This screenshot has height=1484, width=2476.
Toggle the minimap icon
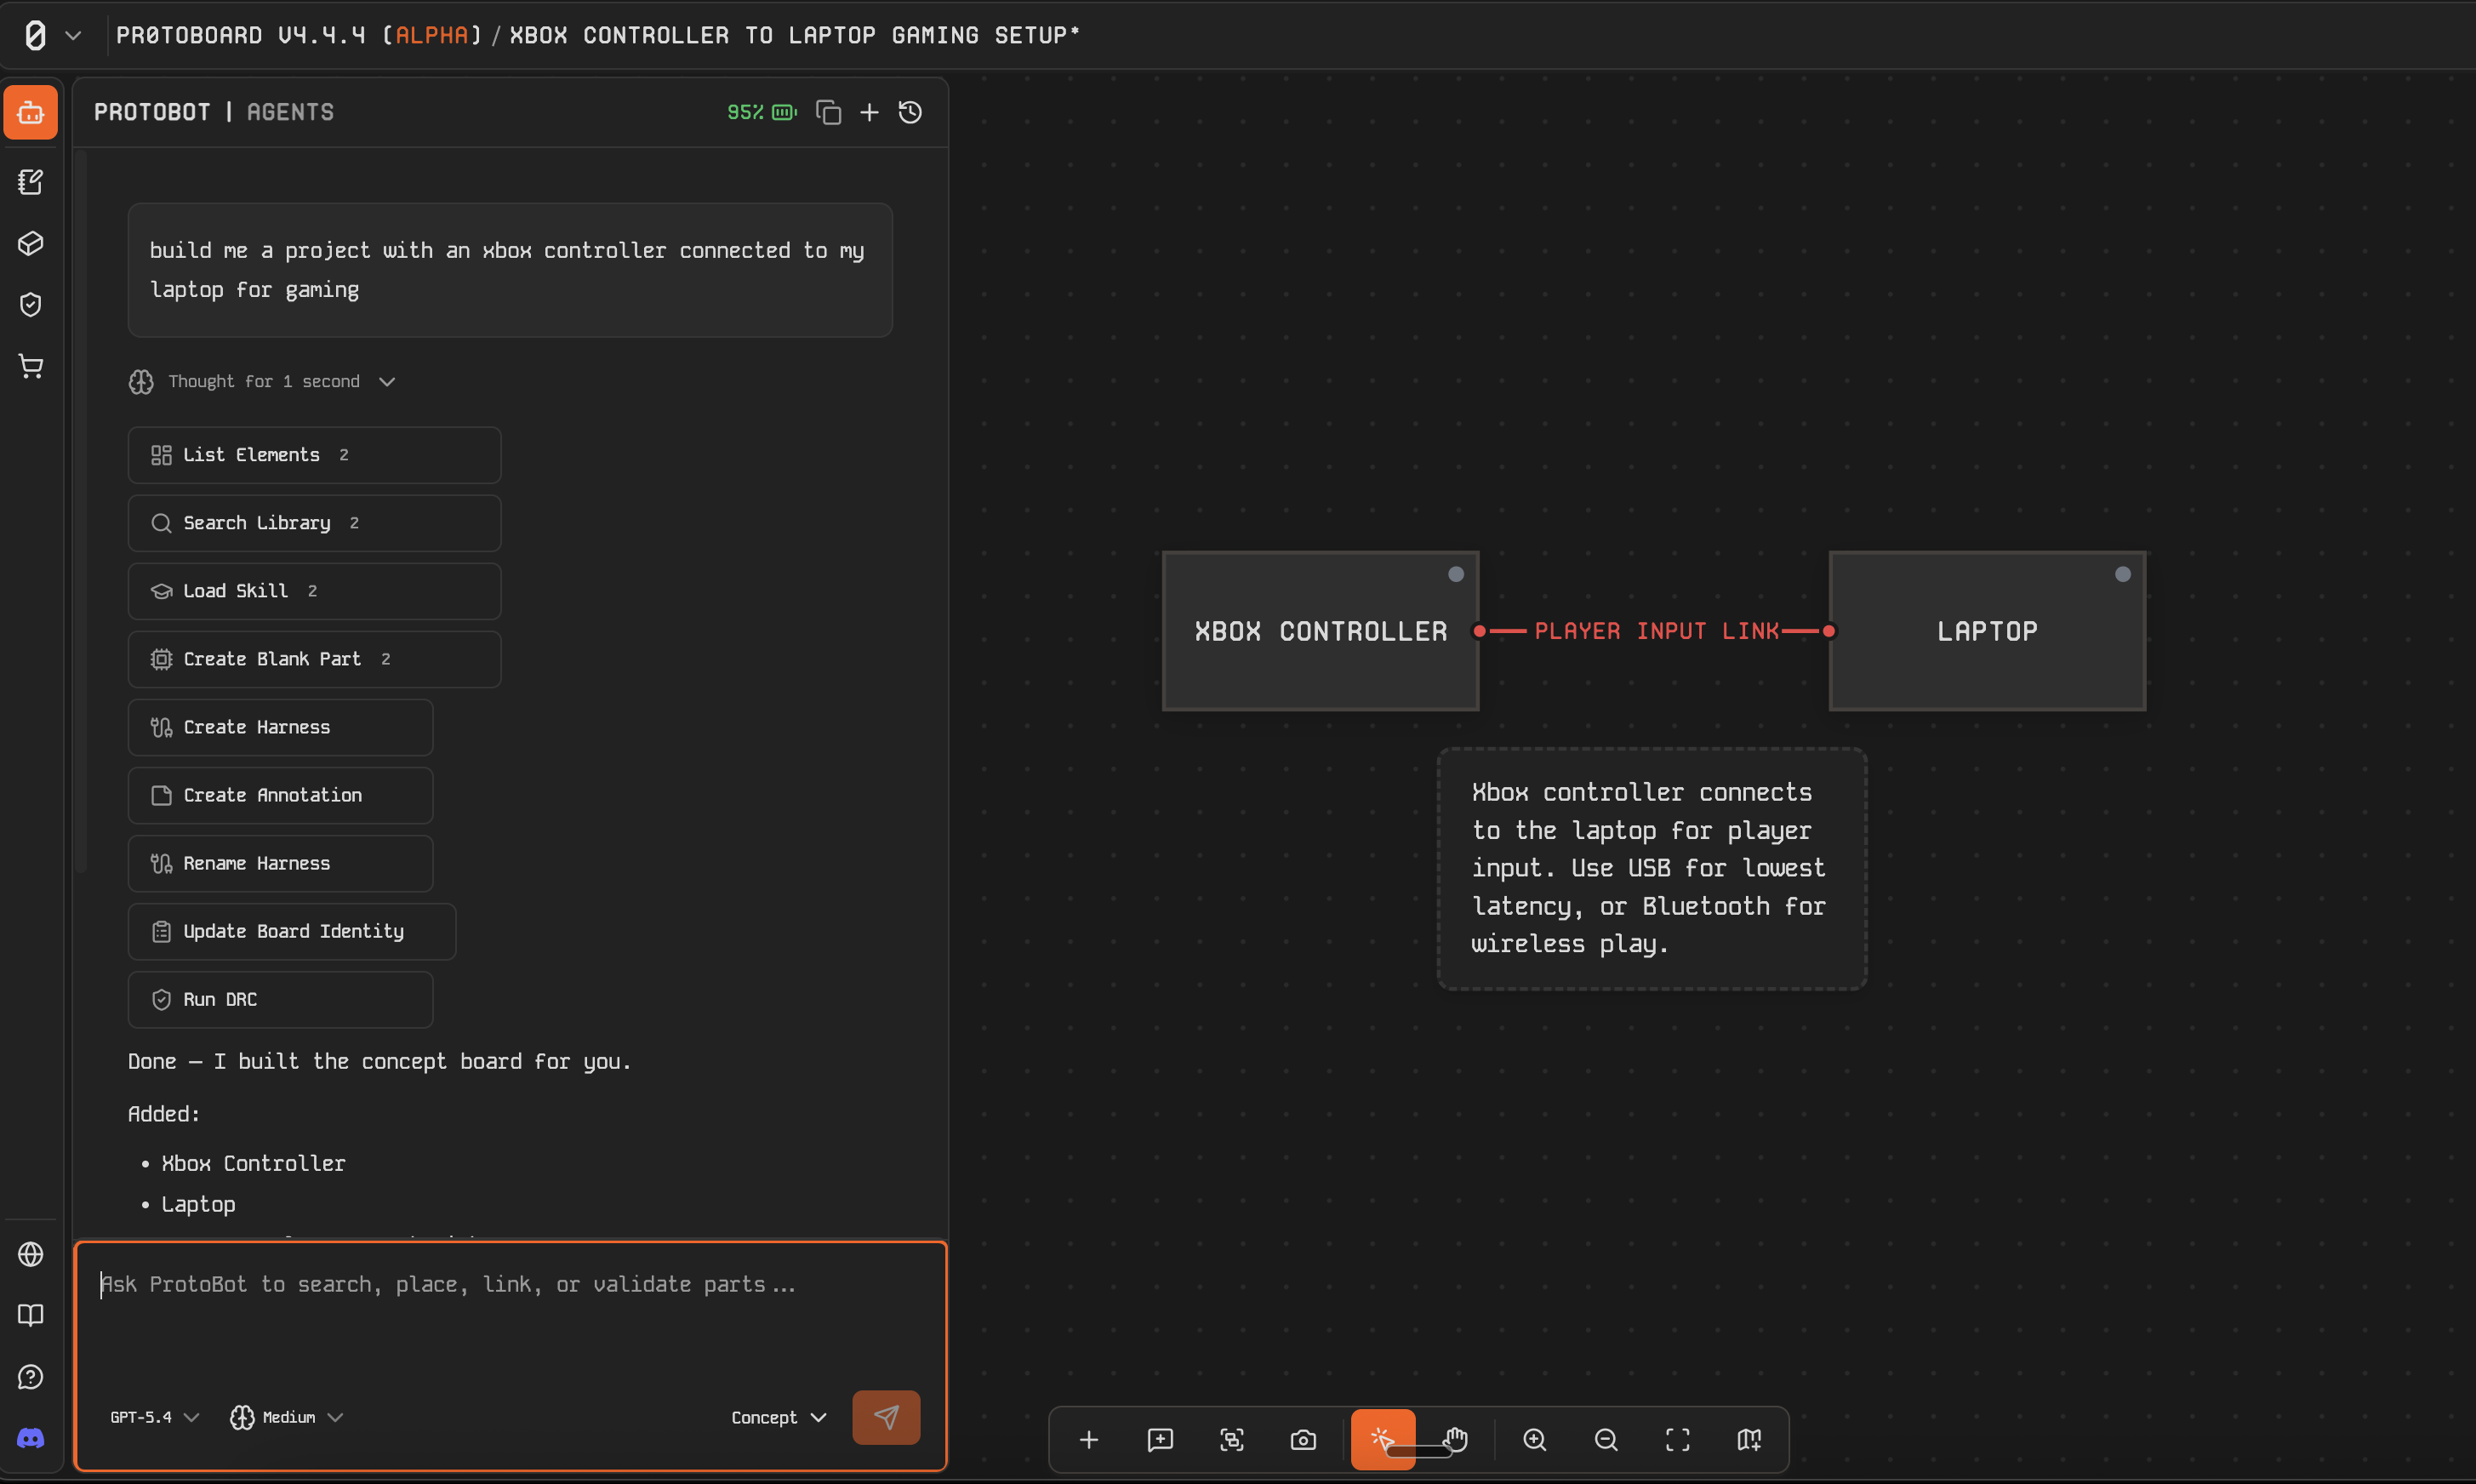[1749, 1440]
